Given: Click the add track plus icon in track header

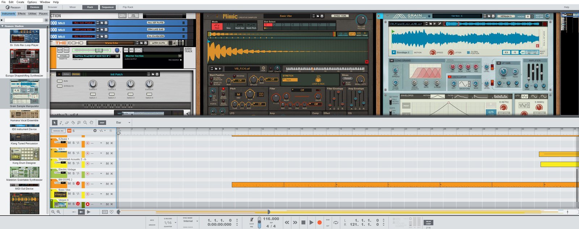Looking at the screenshot, I should point(95,131).
